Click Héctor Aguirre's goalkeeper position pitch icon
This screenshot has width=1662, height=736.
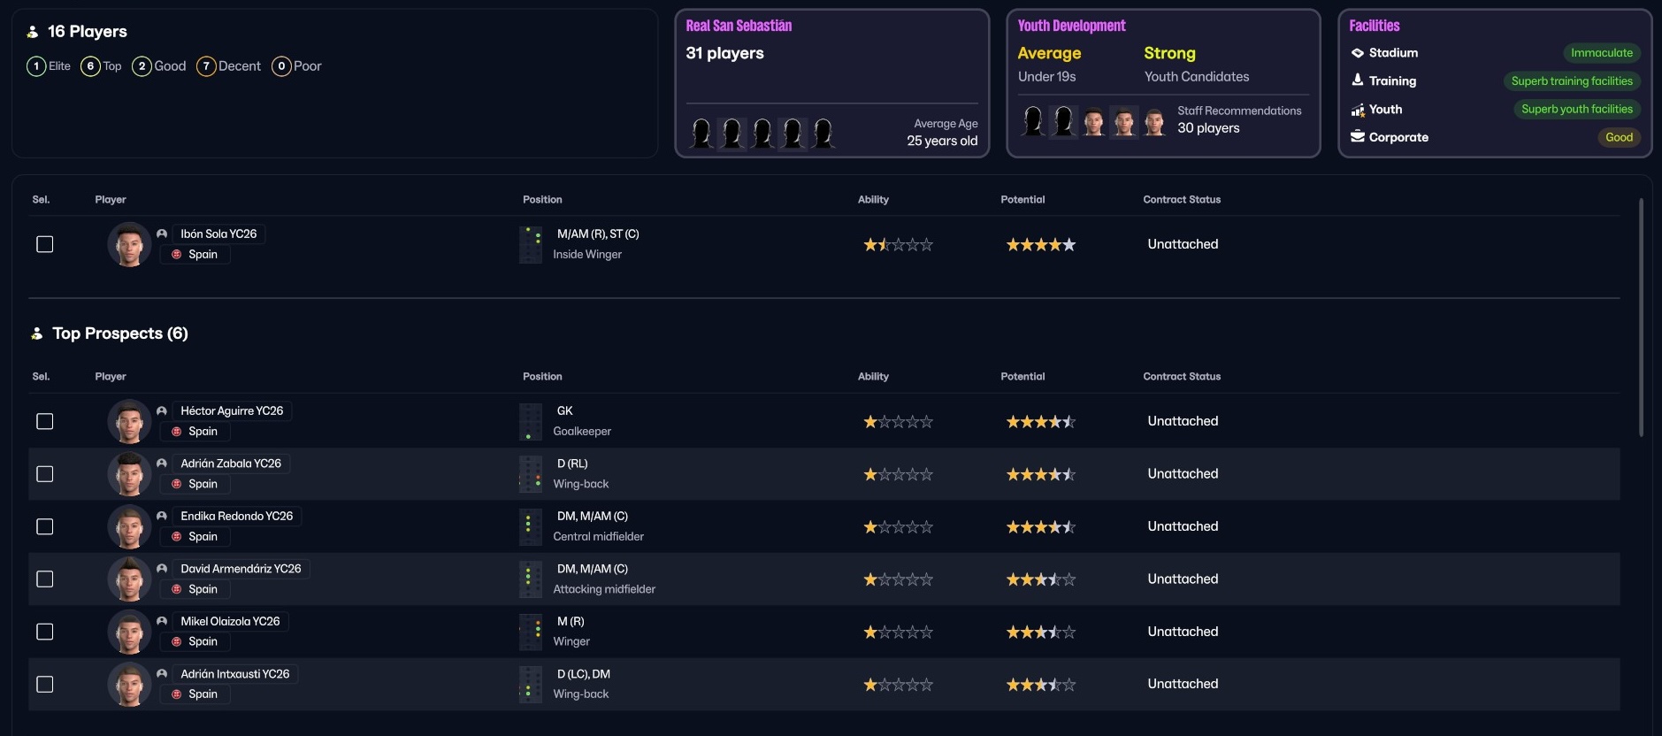(530, 422)
